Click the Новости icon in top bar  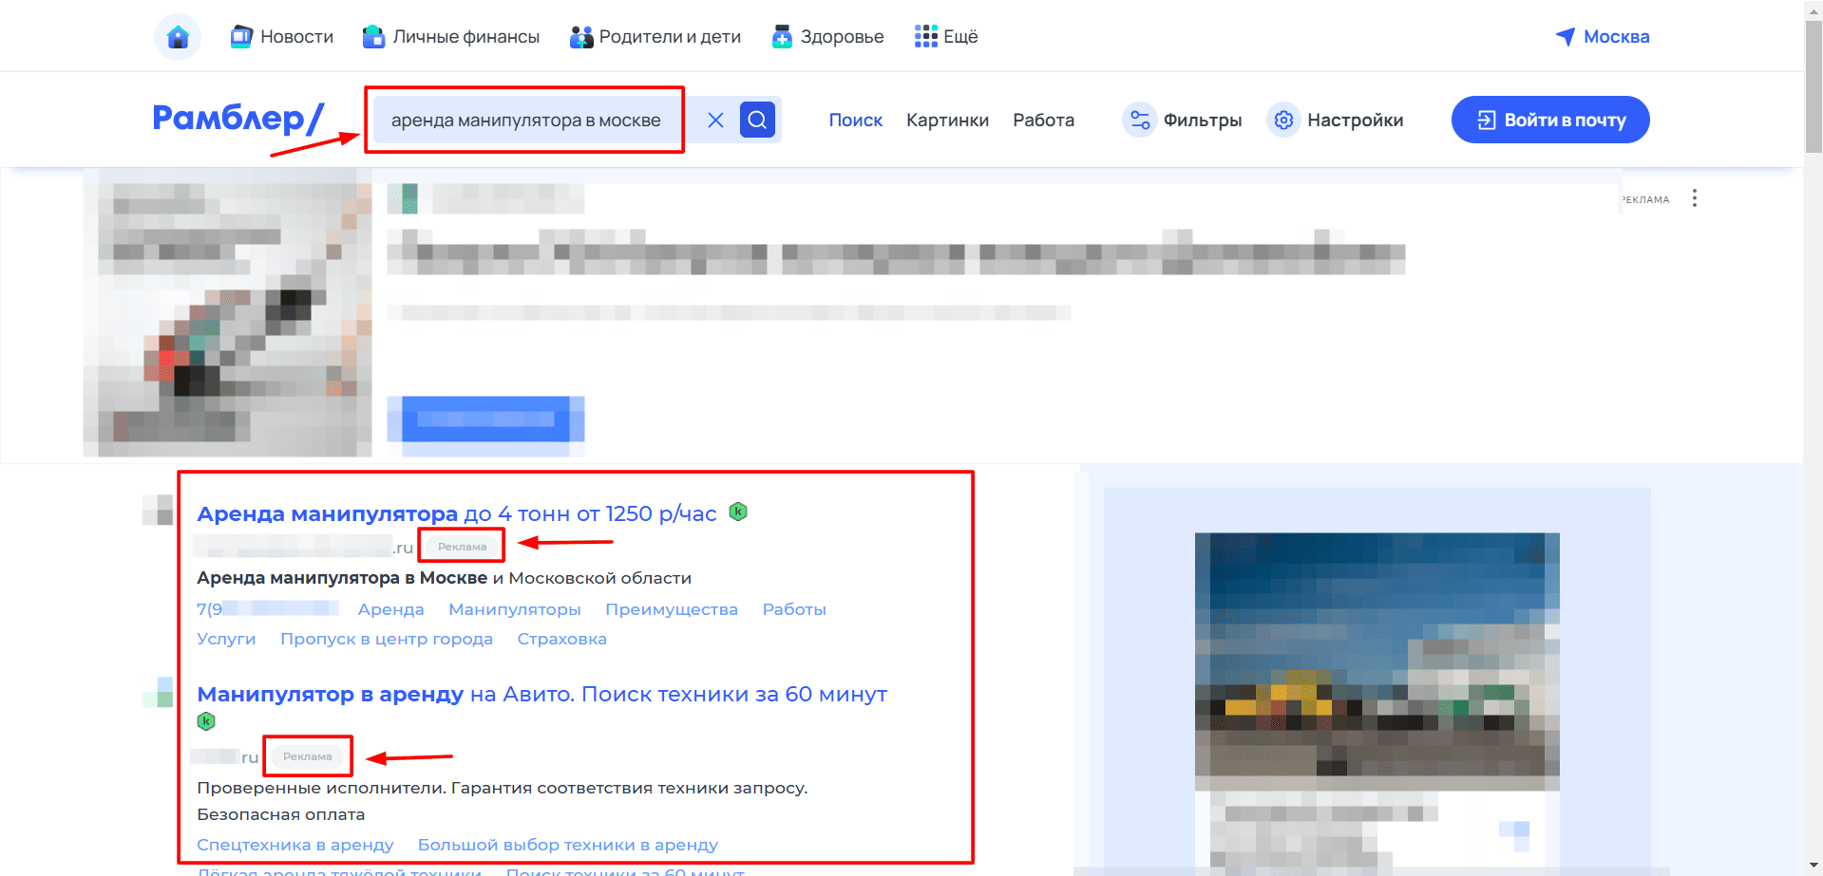click(x=241, y=37)
